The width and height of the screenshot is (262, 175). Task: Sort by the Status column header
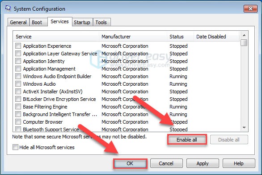tap(181, 37)
